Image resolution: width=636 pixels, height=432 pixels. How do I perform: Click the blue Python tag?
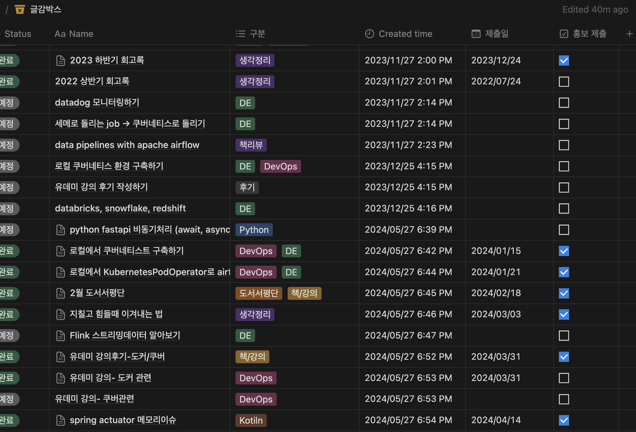tap(254, 230)
